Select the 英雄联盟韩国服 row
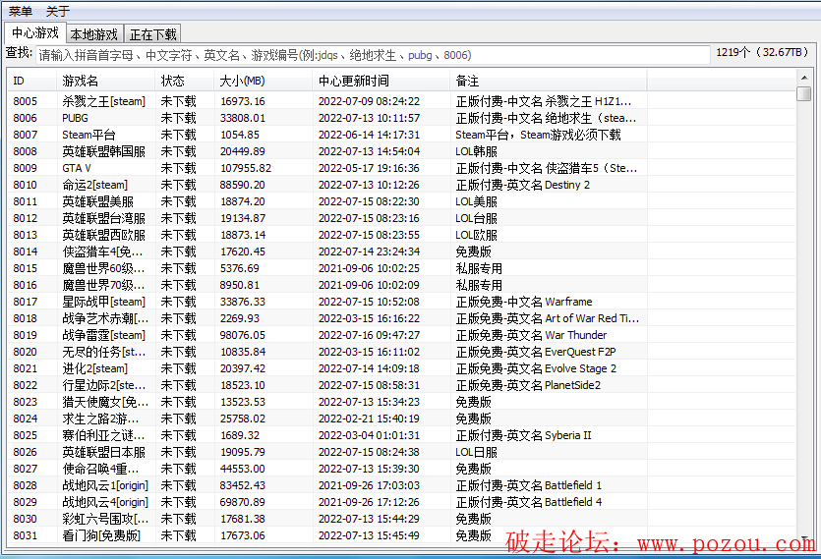Viewport: 821px width, 559px height. (x=402, y=151)
